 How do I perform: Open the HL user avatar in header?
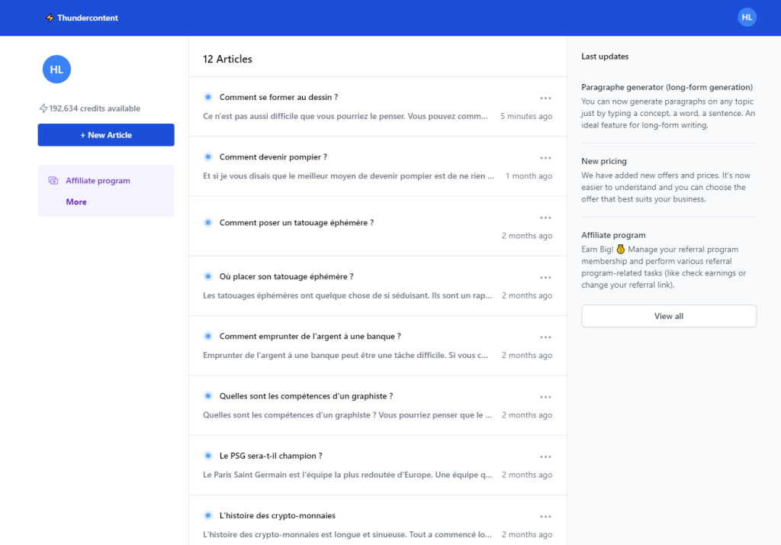[x=747, y=18]
